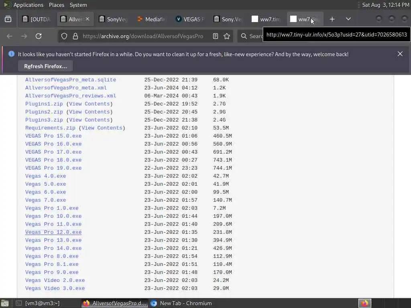Download VEGAS Pro 15.0.exe
Image resolution: width=411 pixels, height=308 pixels.
tap(53, 136)
